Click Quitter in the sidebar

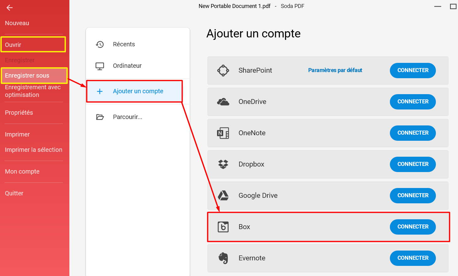14,193
